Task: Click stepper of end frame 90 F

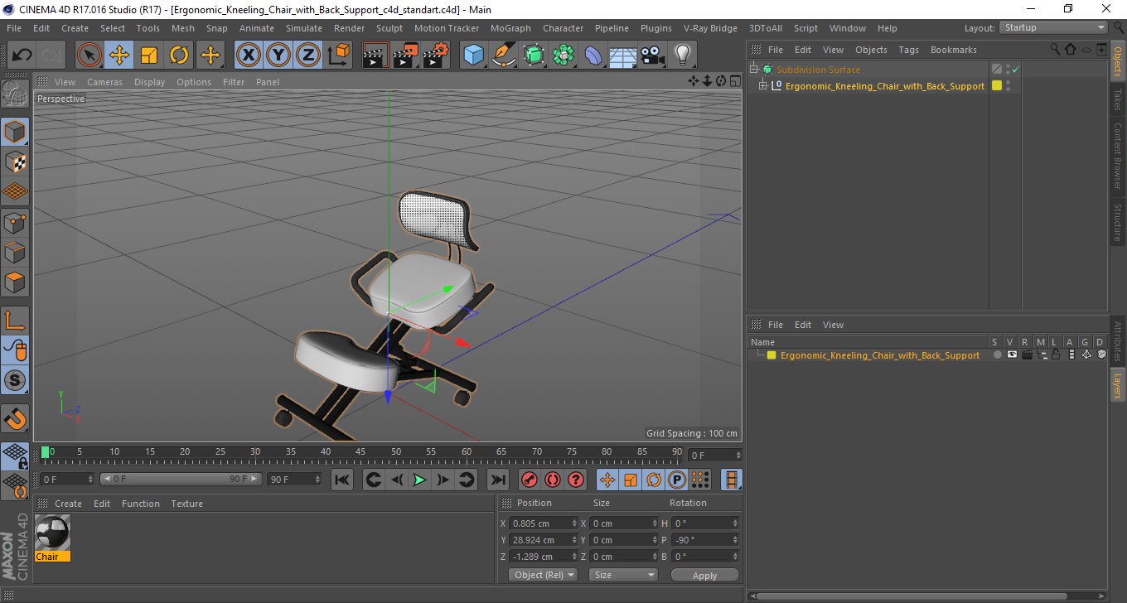Action: coord(317,479)
